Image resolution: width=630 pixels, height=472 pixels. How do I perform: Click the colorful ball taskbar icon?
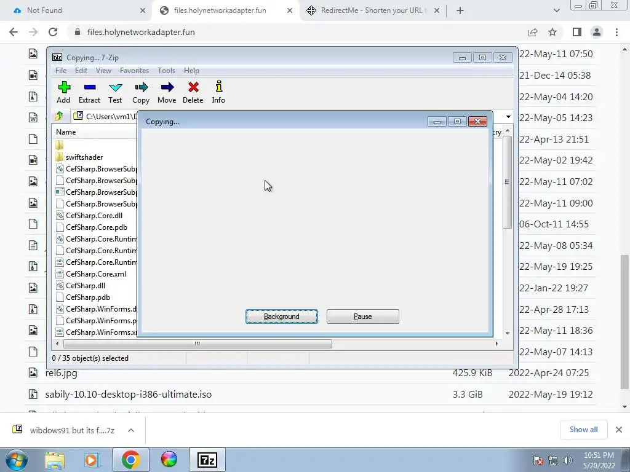coord(169,460)
